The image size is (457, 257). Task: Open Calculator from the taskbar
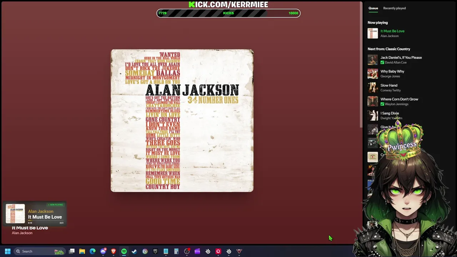176,251
